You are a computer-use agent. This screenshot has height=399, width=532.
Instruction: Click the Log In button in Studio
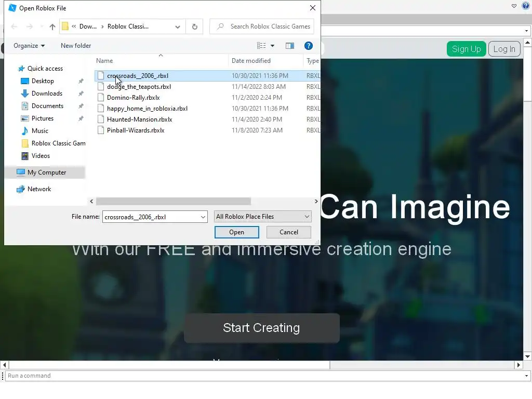coord(504,49)
